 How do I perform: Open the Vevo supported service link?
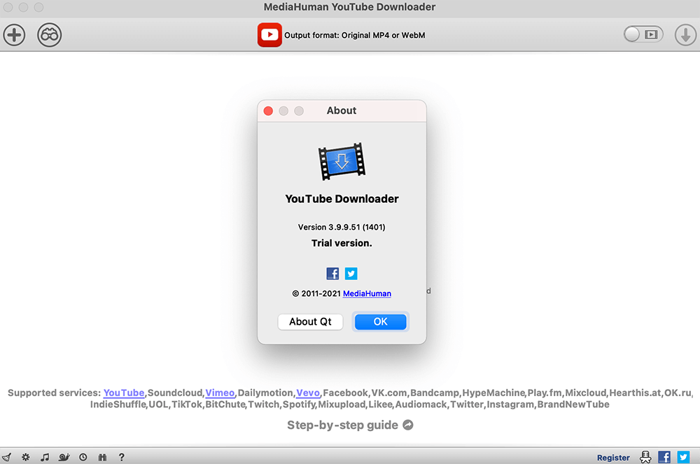[308, 393]
